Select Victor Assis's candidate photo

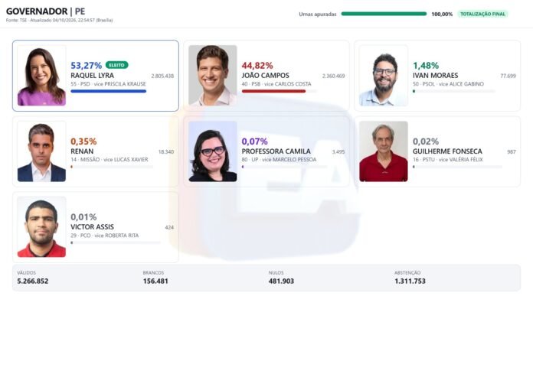click(41, 227)
